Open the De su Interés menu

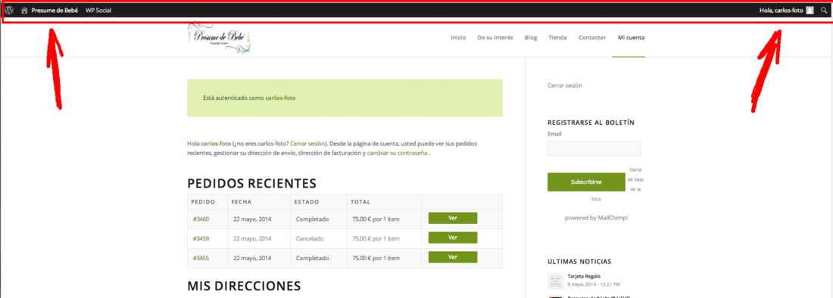pos(495,38)
